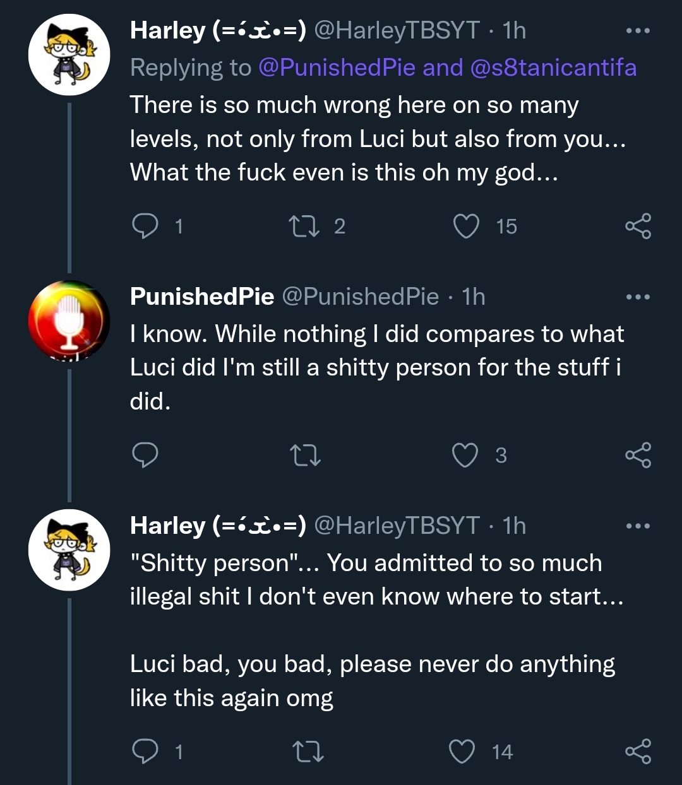Open more options on Harley's last tweet
682x785 pixels.
point(638,526)
